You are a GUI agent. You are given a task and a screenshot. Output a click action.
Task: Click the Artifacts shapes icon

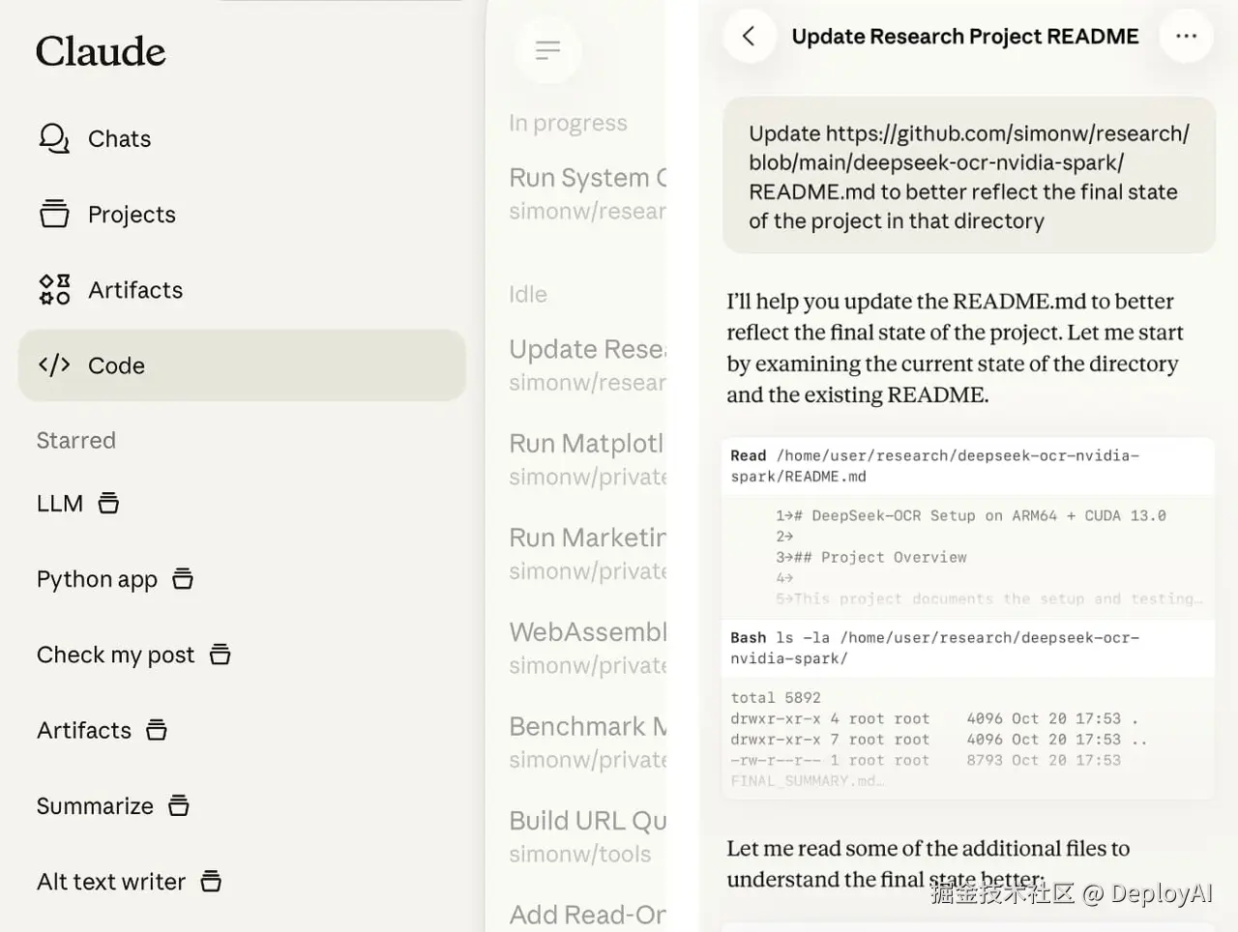pos(54,289)
